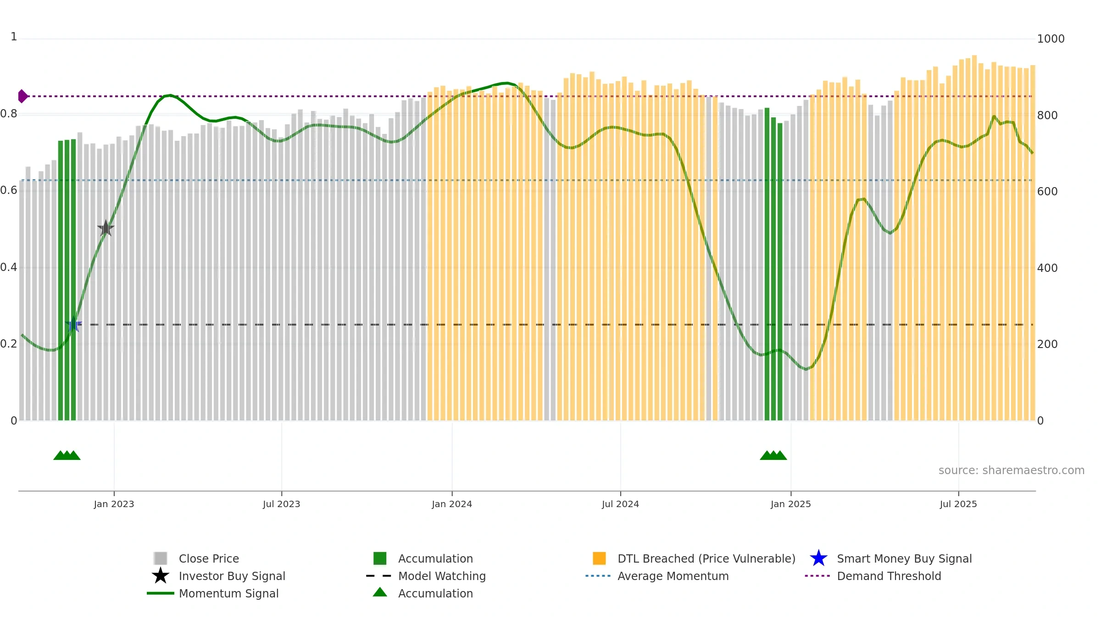Click the black Investor Buy Signal legend star
This screenshot has height=619, width=1101.
pos(161,576)
